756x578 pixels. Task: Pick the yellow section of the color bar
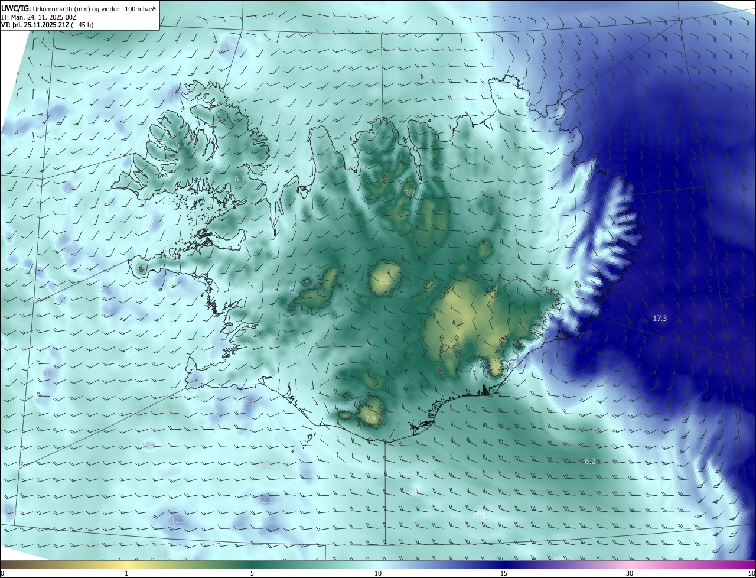tap(126, 565)
